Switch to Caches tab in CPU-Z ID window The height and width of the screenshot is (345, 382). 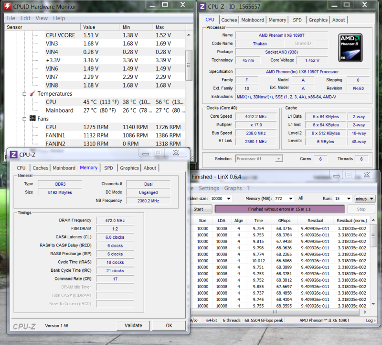(229, 20)
